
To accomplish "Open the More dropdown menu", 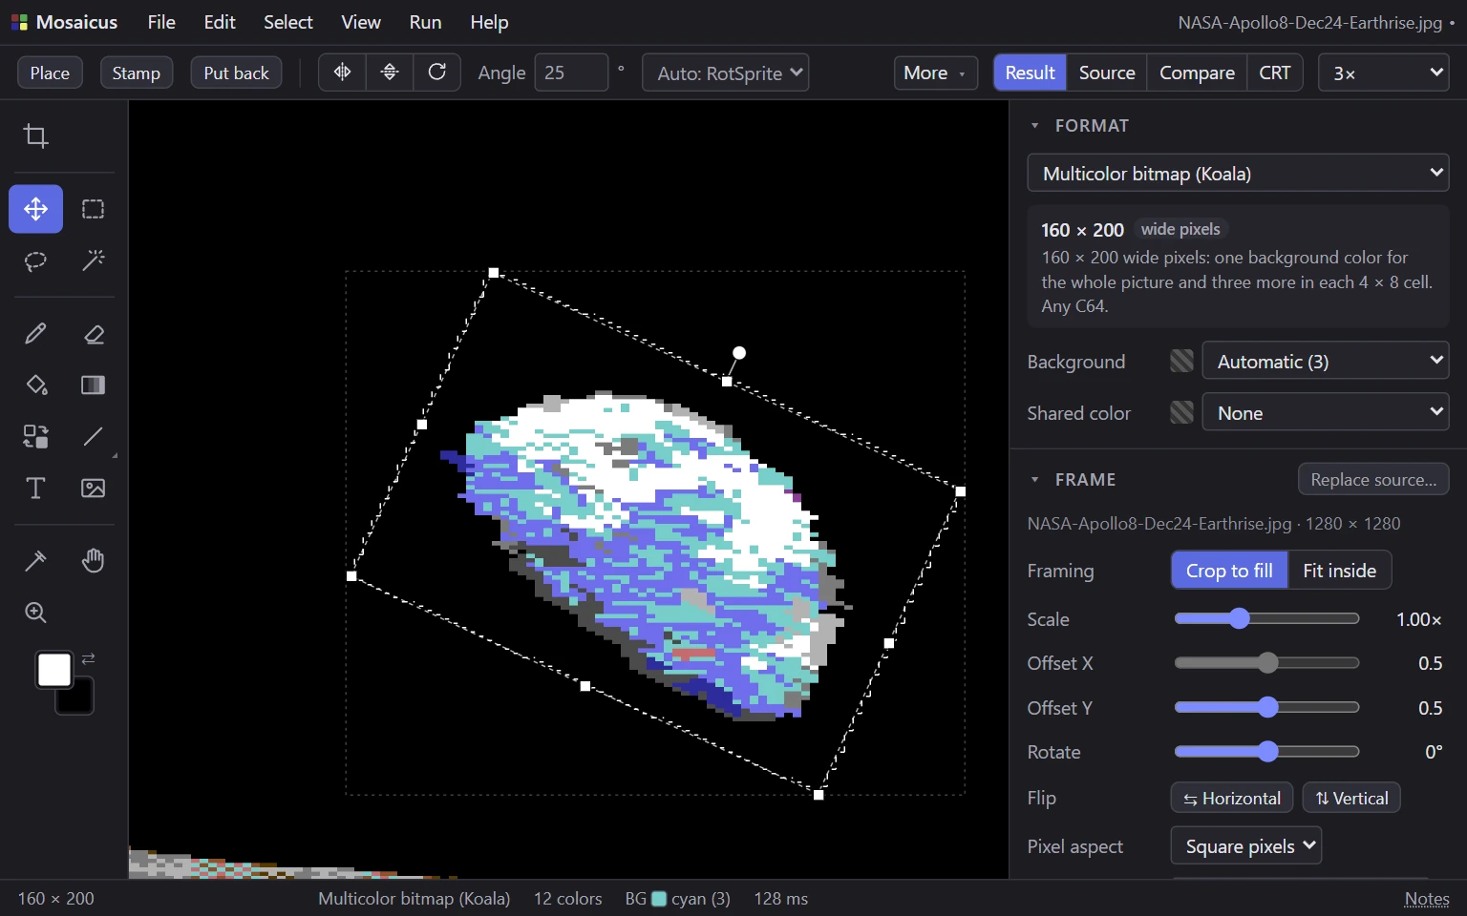I will tap(935, 73).
